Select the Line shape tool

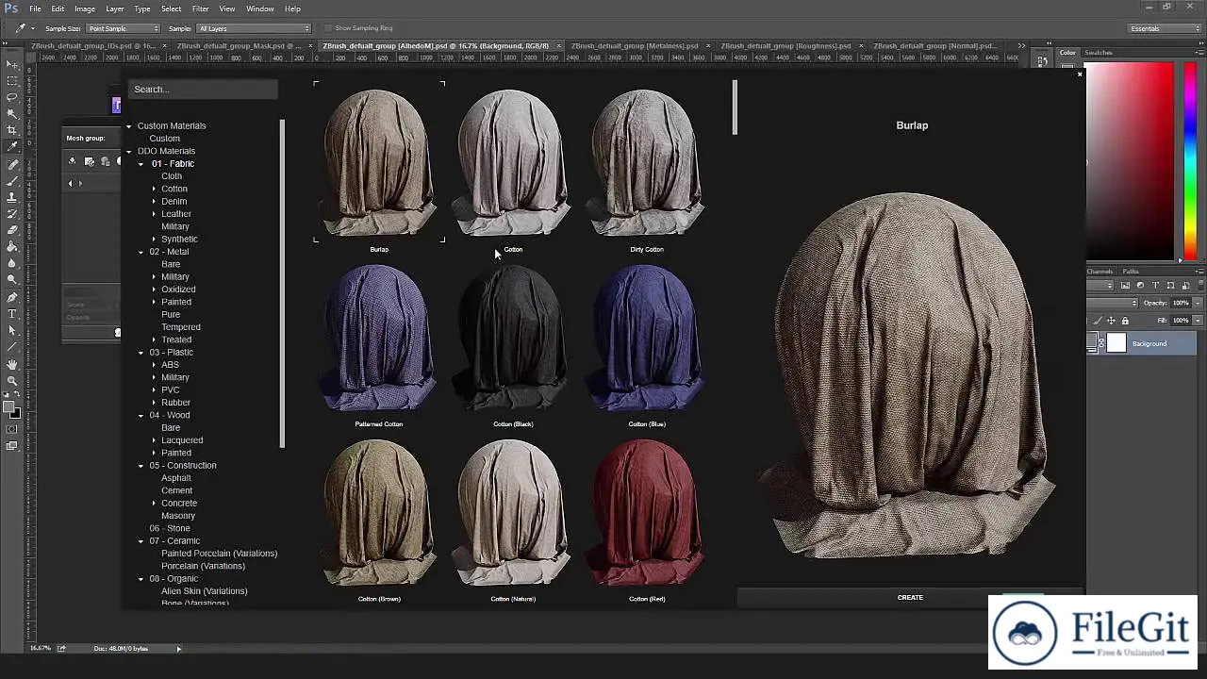point(12,347)
